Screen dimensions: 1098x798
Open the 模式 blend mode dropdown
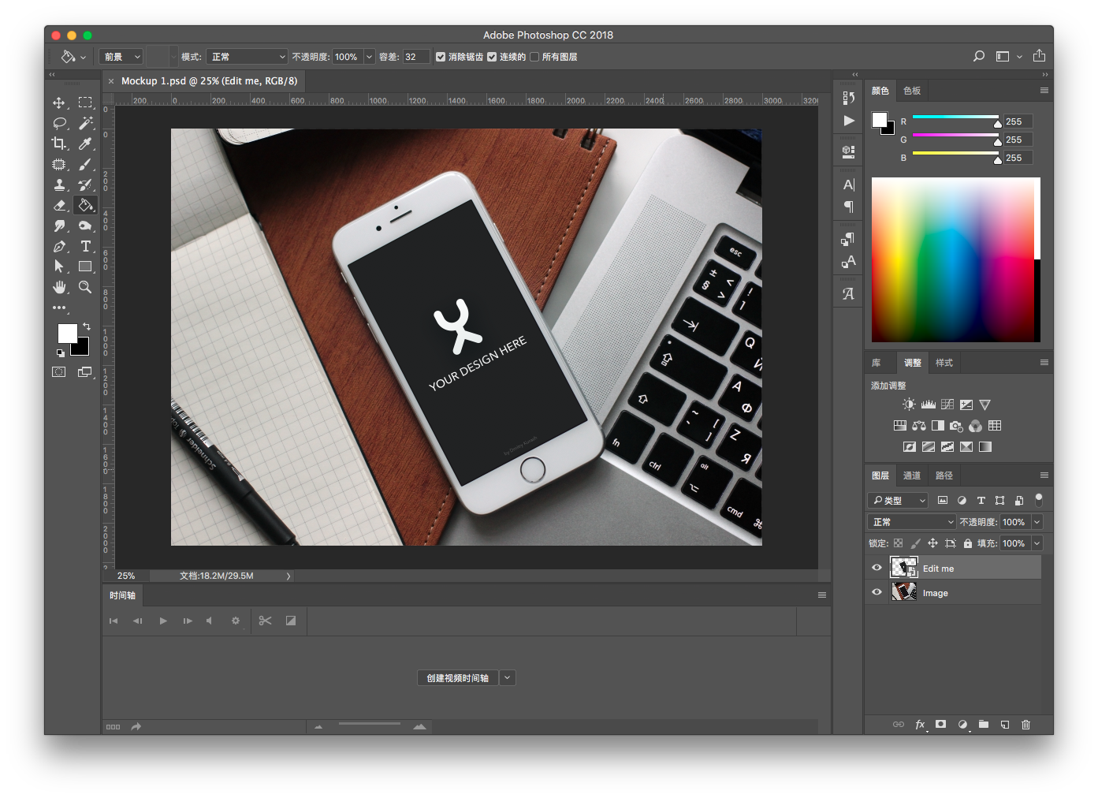point(248,57)
